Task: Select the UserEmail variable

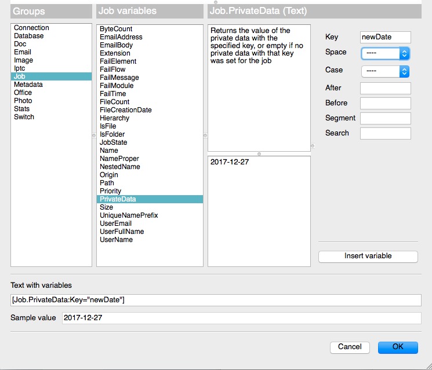Action: (150, 224)
